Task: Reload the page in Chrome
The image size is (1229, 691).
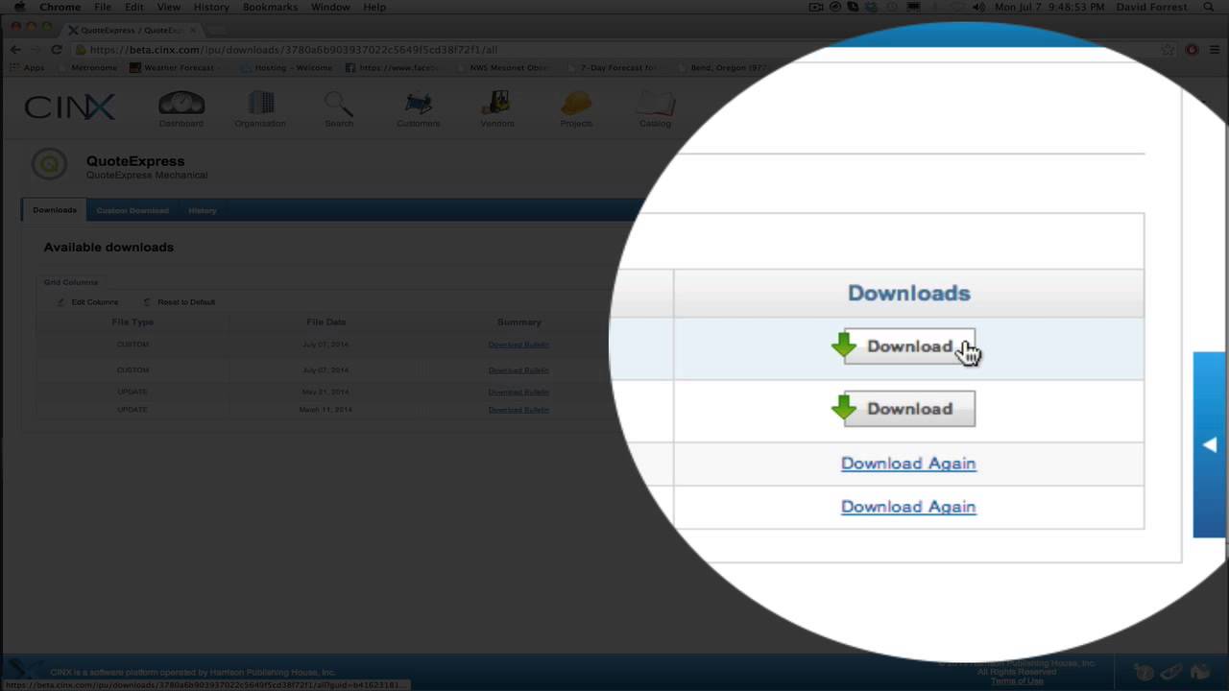Action: 56,49
